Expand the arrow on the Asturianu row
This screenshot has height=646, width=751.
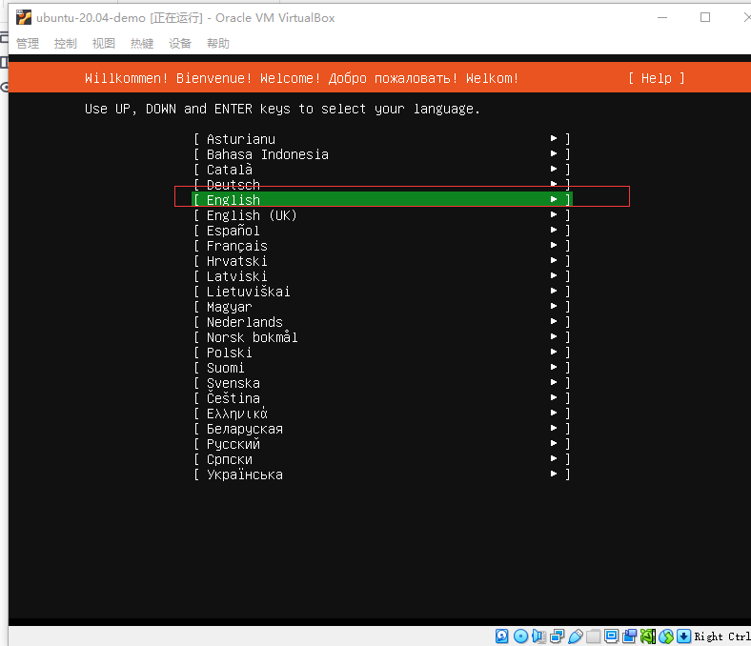coord(554,138)
